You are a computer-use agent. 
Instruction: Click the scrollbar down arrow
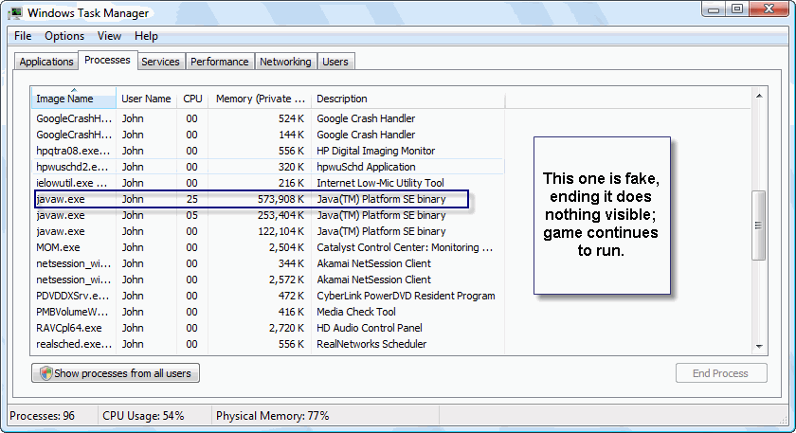pyautogui.click(x=759, y=346)
